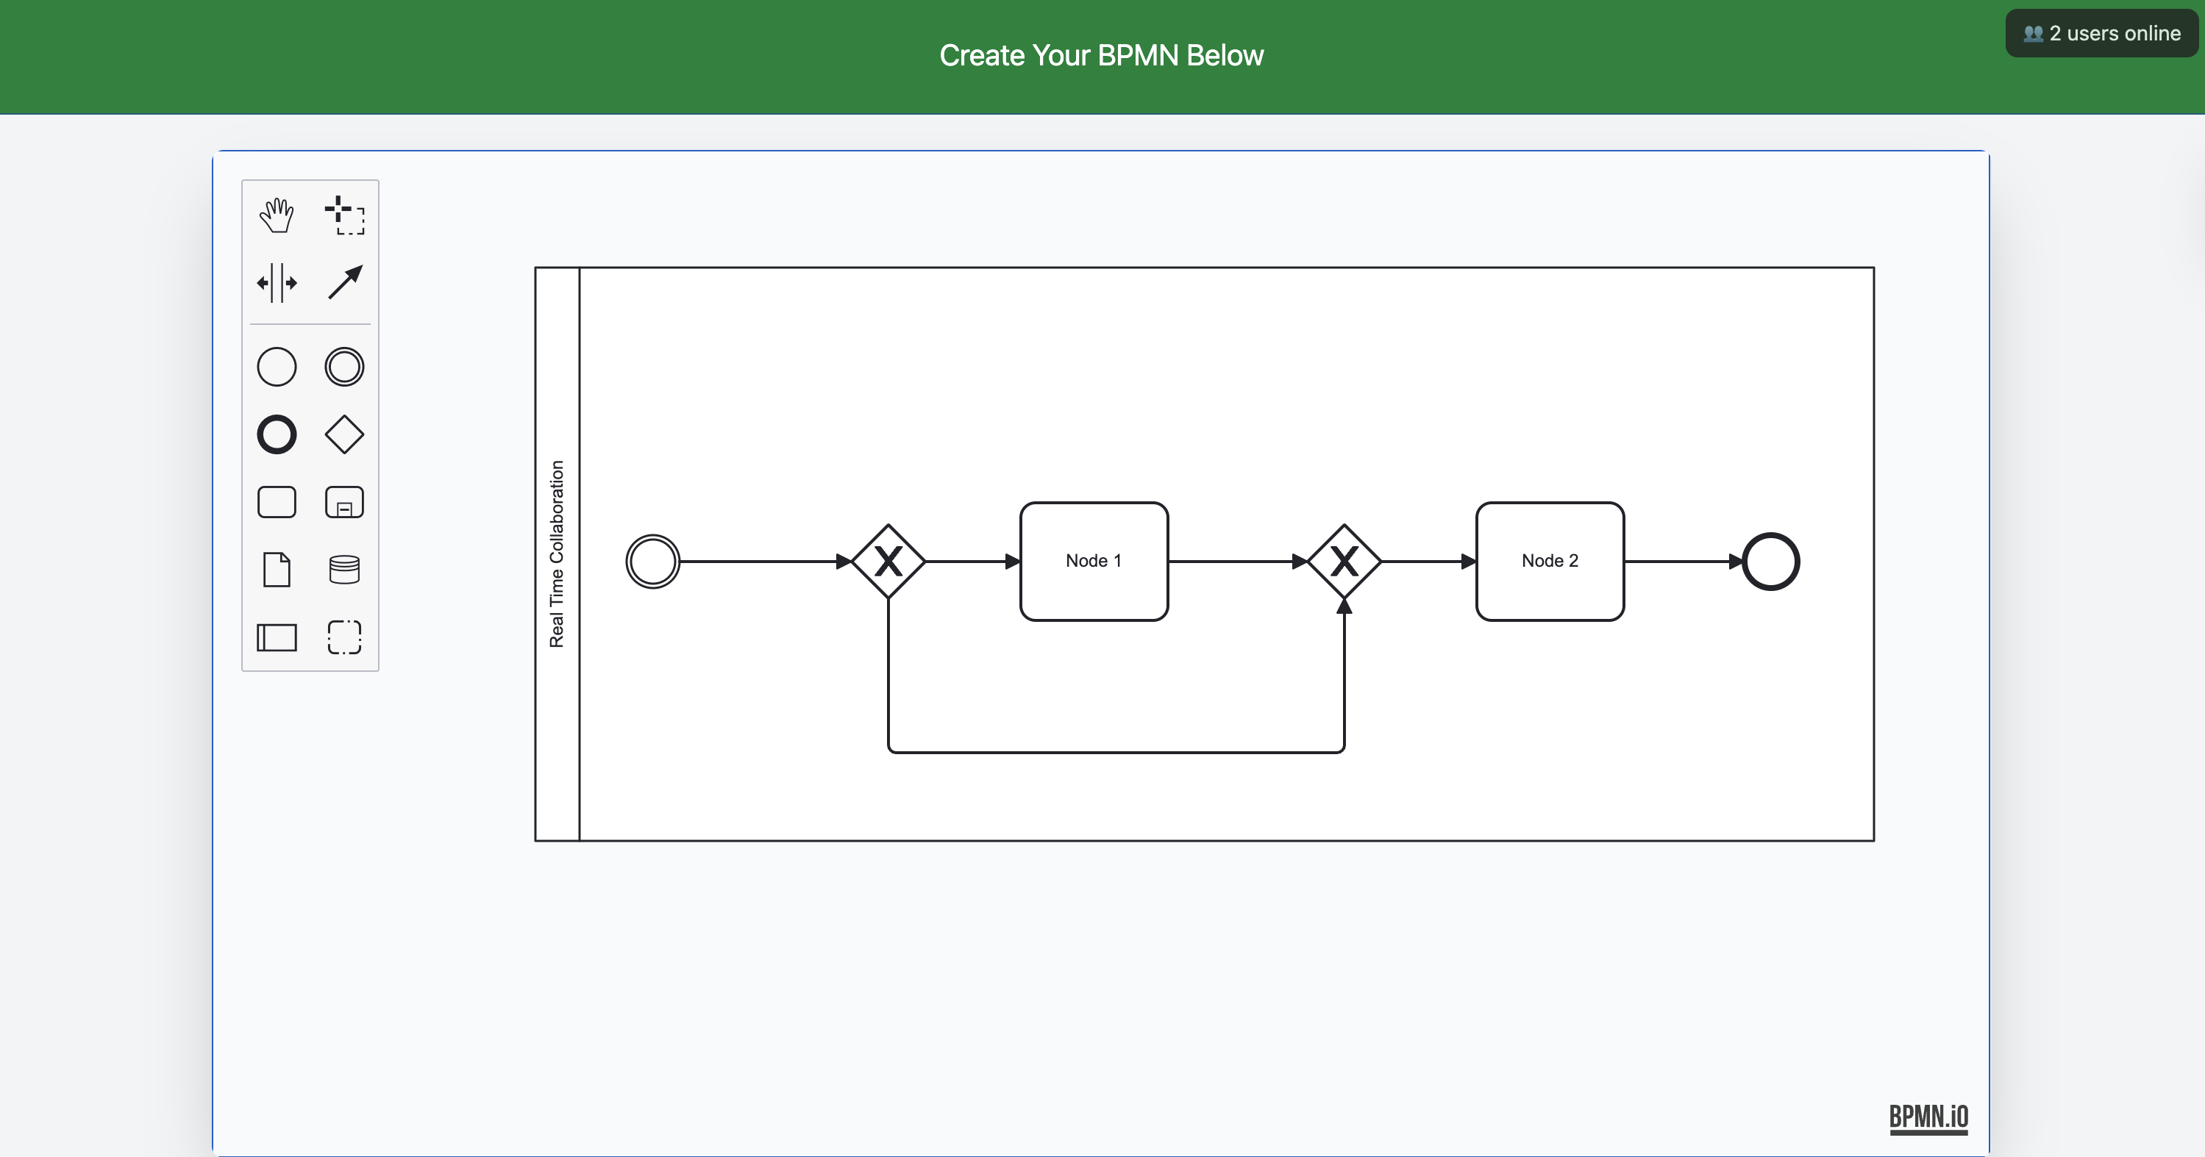Pick the end event from palette

coord(277,434)
